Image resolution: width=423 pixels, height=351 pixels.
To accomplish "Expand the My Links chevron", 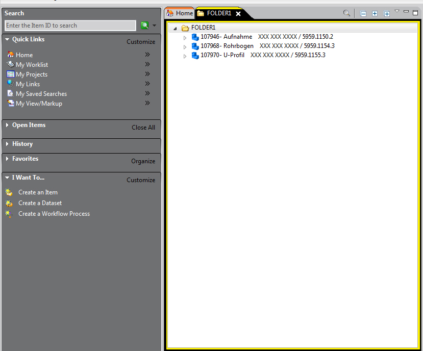I will click(x=147, y=84).
